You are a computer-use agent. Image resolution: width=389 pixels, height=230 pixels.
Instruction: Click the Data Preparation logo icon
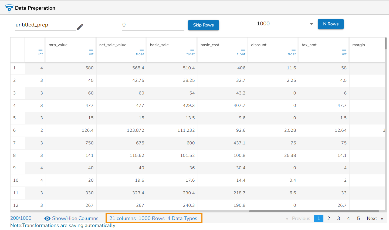(x=9, y=8)
